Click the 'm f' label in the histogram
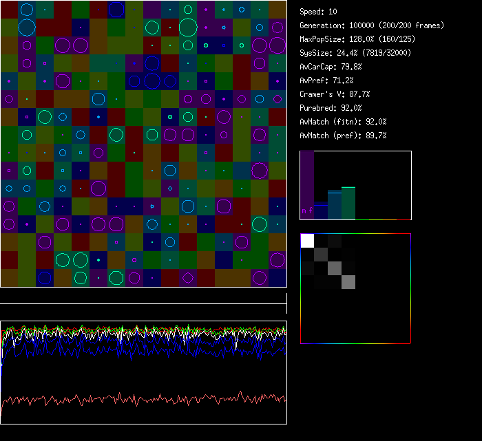Image resolution: width=482 pixels, height=441 pixels. [x=306, y=211]
